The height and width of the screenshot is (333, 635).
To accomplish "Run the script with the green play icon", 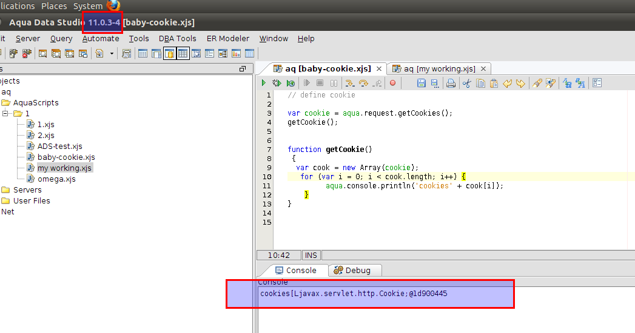I will [264, 84].
